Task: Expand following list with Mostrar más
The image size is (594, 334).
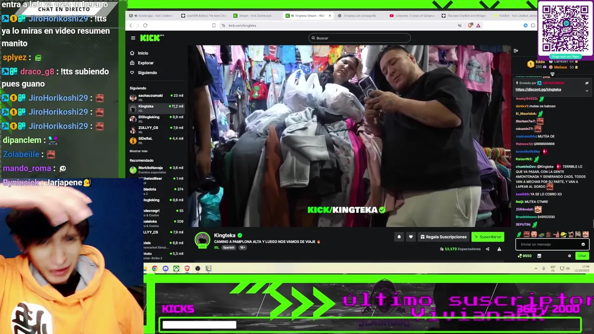Action: 138,151
